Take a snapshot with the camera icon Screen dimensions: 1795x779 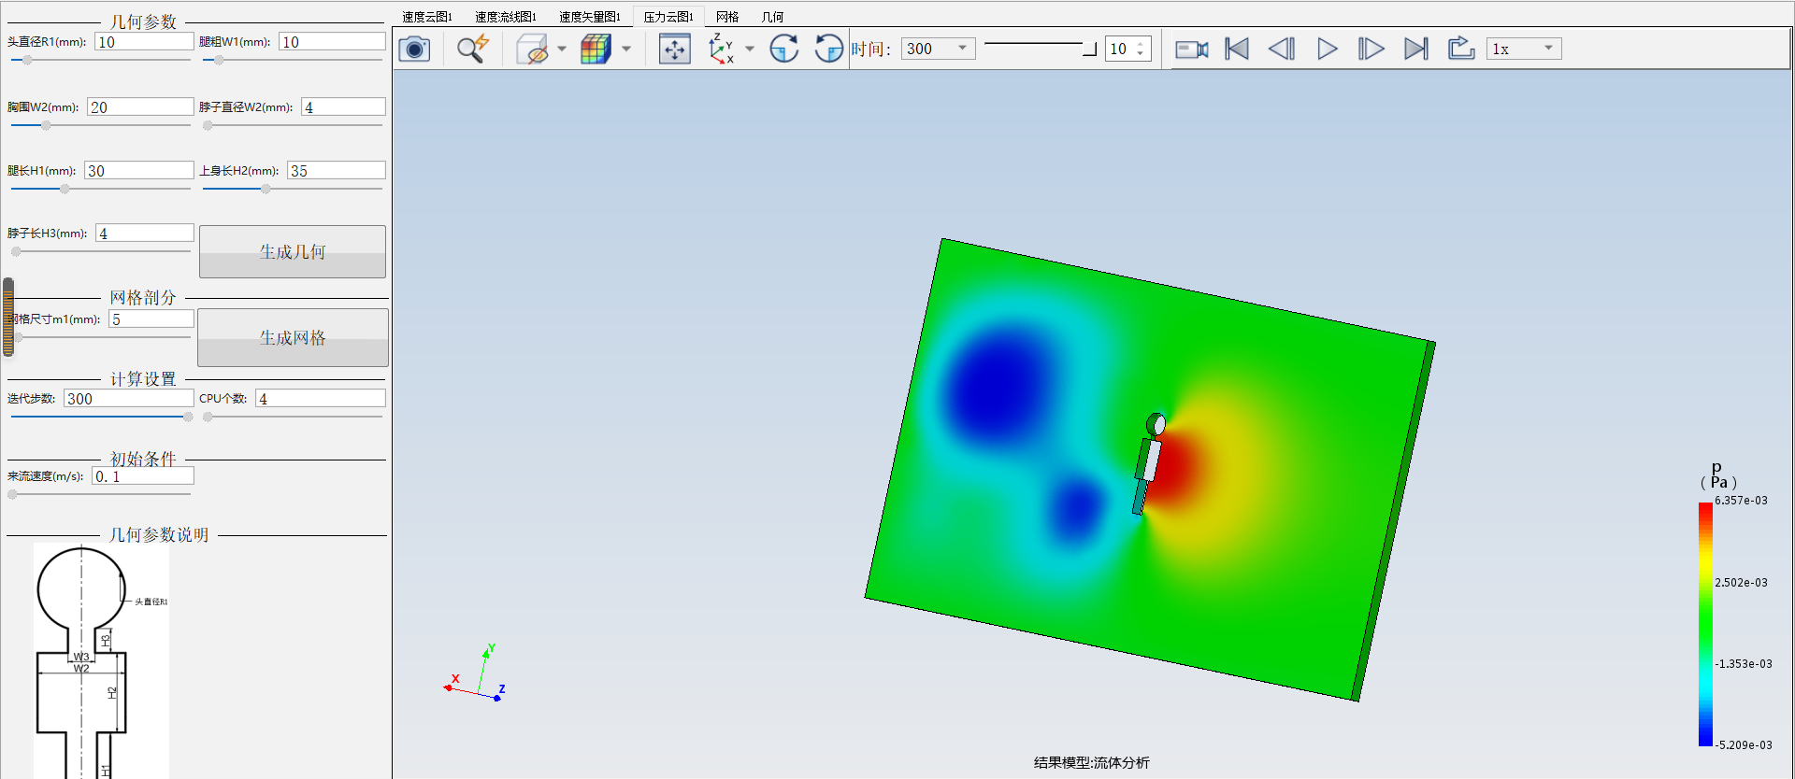point(414,49)
